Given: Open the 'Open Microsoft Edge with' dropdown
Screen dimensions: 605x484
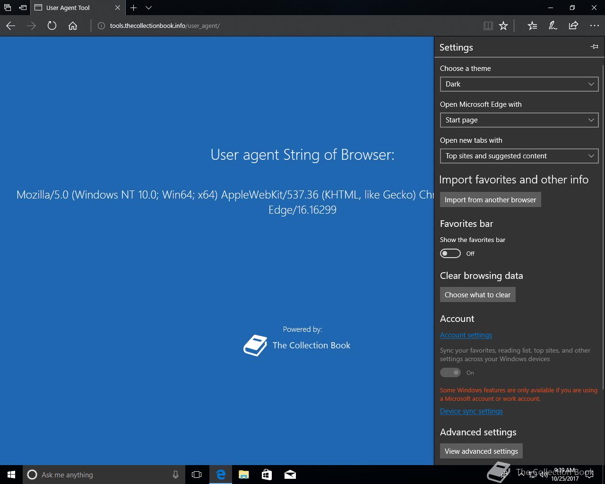Looking at the screenshot, I should point(519,120).
